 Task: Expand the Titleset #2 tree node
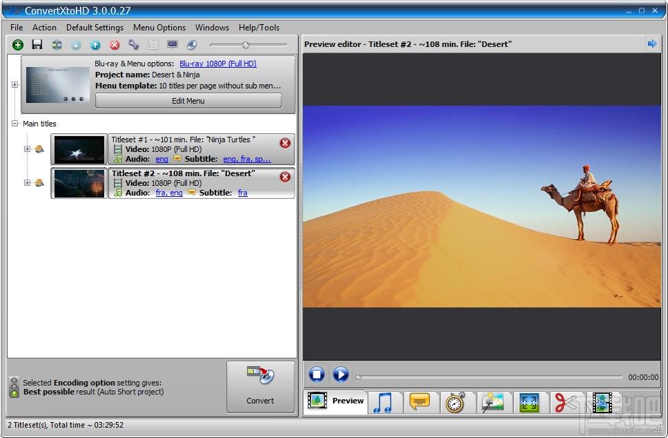(27, 182)
